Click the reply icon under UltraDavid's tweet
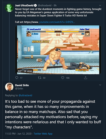The image size is (106, 139). pos(17,78)
